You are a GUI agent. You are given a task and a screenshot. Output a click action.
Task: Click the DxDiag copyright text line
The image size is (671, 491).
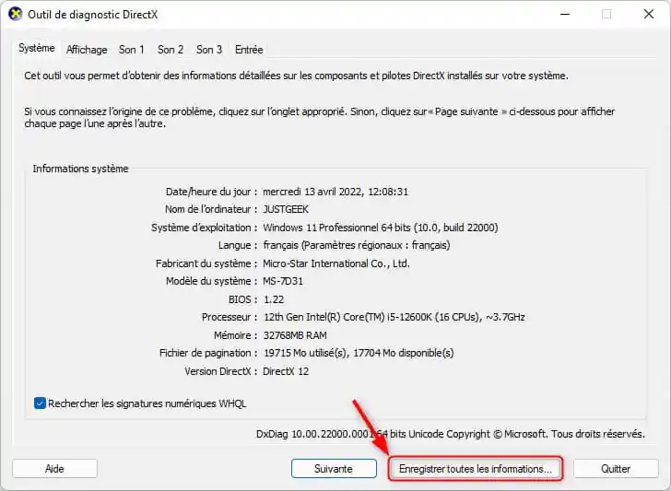pos(450,434)
